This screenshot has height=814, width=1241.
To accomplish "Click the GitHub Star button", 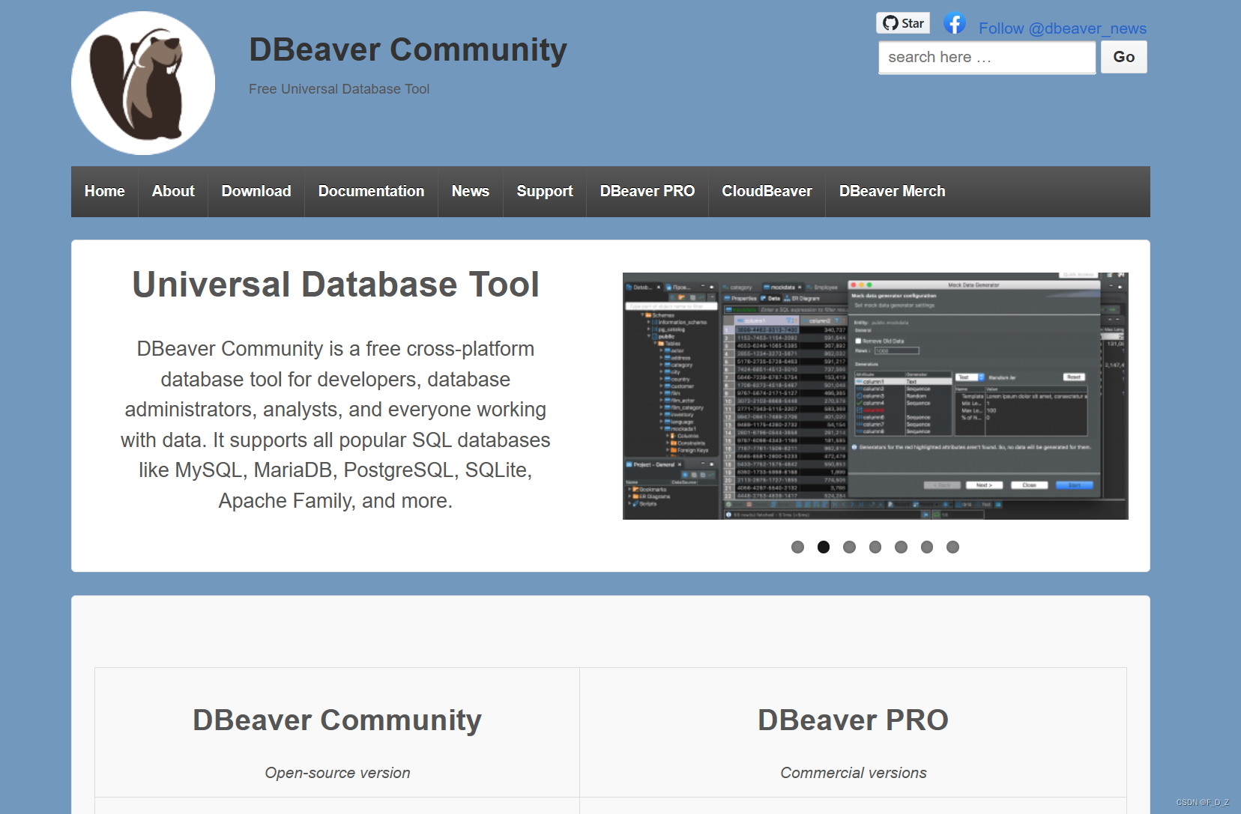I will 903,23.
